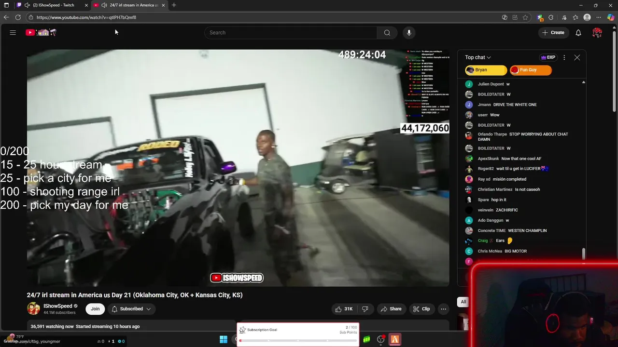Open the browser profile avatar

pos(587,17)
